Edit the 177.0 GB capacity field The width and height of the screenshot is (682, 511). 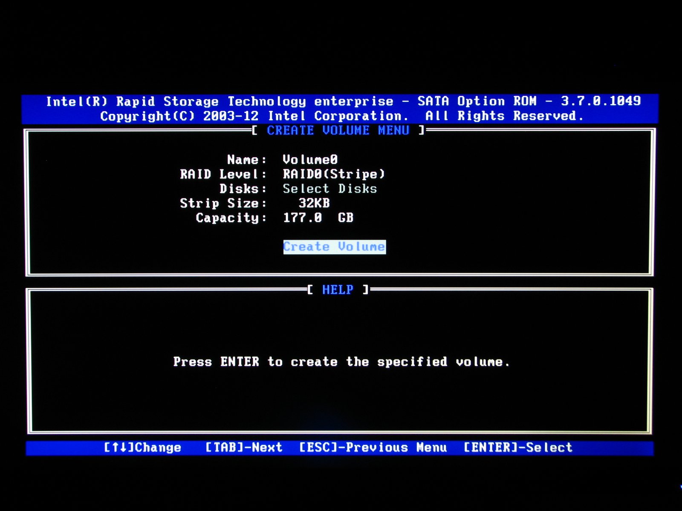[x=318, y=218]
